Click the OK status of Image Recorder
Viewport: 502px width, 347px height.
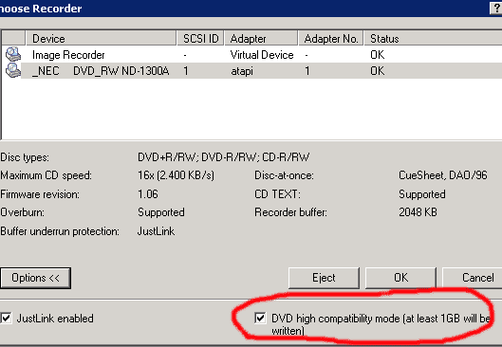(377, 55)
